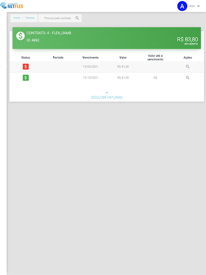Select the 15/09/2021 due date cell
This screenshot has height=275, width=206.
pos(91,67)
